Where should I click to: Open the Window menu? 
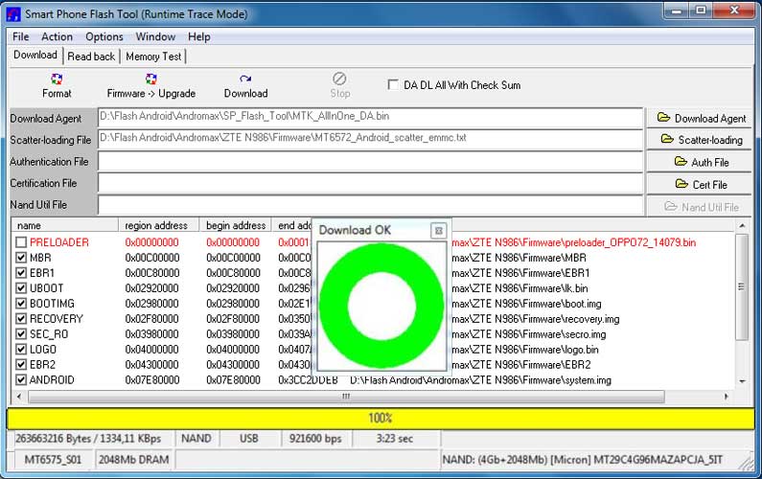pyautogui.click(x=155, y=37)
